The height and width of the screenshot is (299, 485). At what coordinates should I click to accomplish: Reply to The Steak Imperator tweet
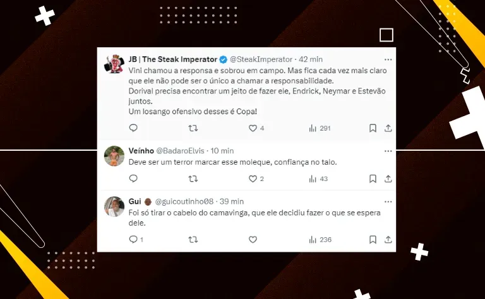coord(133,128)
